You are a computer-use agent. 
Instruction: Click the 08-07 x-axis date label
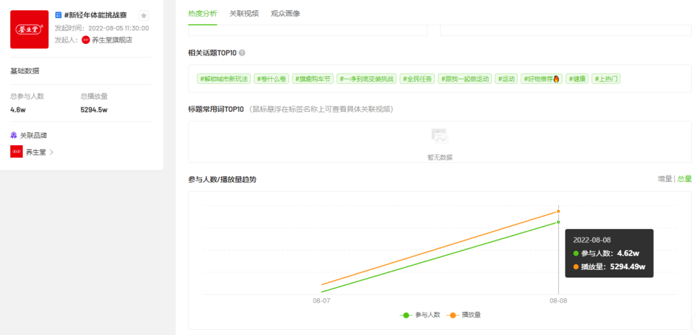(x=321, y=301)
